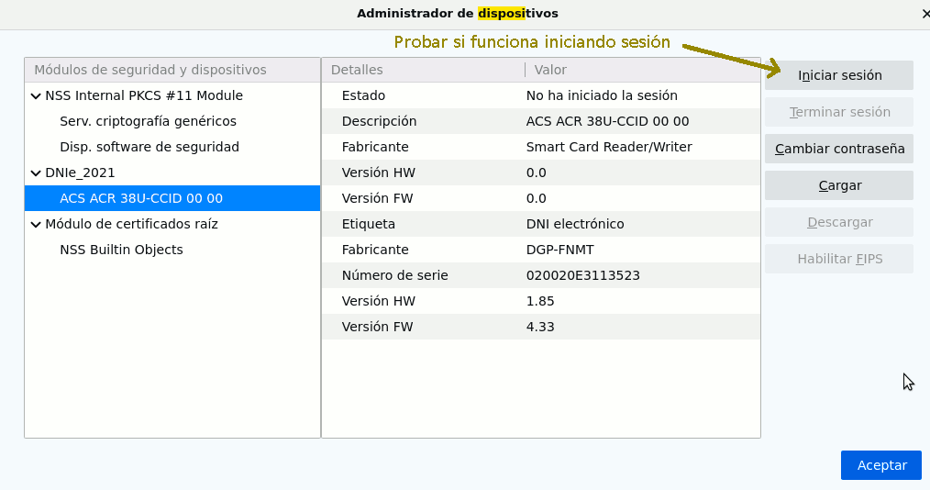Open Cambiar contraseña dialog
The height and width of the screenshot is (490, 930).
(838, 149)
